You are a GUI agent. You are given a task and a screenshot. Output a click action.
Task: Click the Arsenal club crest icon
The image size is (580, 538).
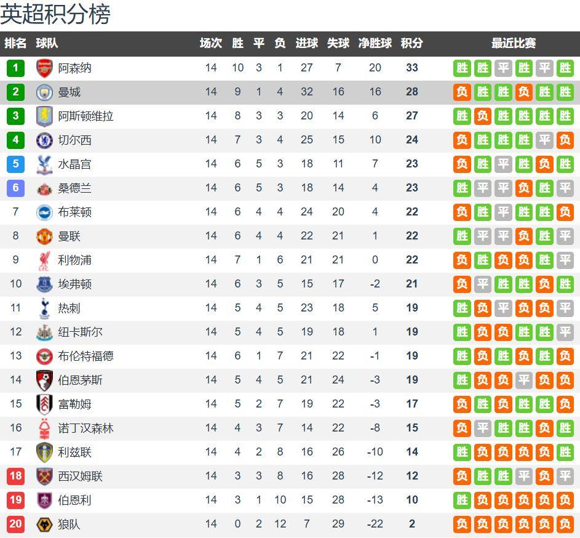44,68
